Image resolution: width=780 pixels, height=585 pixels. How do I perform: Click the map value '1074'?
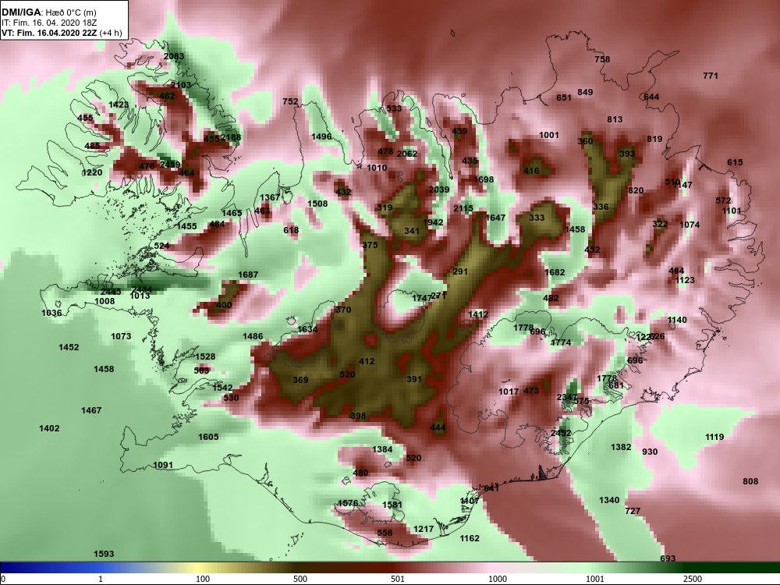pyautogui.click(x=690, y=225)
